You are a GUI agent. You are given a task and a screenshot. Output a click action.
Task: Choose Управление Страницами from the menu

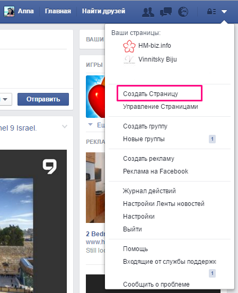161,107
